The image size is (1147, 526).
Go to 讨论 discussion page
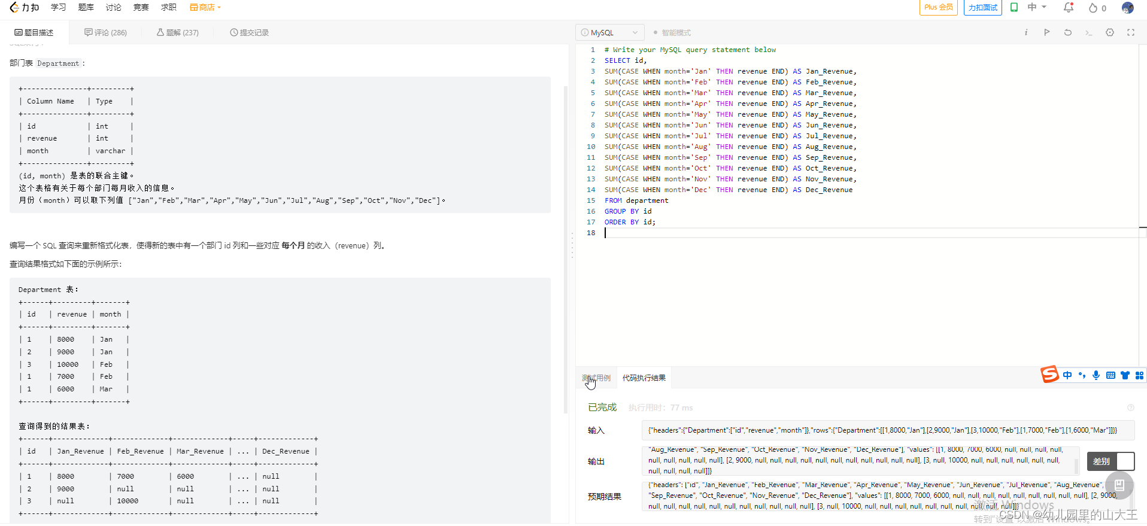tap(114, 8)
